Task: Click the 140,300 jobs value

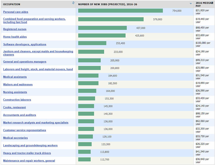Action: (x=108, y=114)
